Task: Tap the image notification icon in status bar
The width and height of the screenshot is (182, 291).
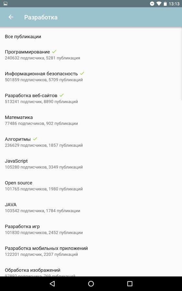Action: (x=6, y=4)
